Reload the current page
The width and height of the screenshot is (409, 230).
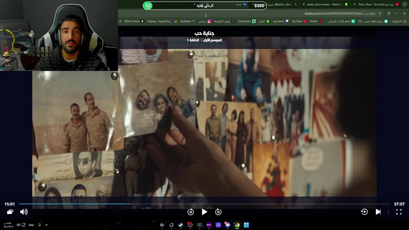coord(389,13)
